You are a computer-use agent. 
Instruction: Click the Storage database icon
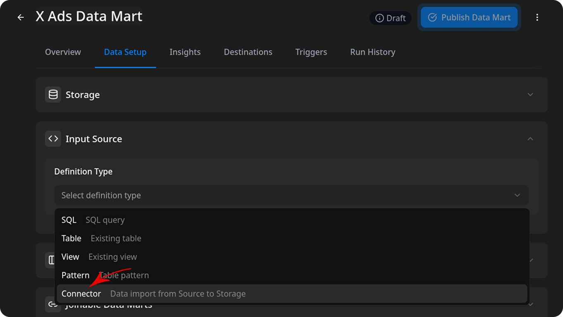tap(53, 95)
